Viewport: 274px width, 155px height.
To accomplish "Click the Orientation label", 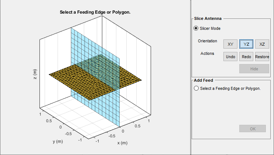I will coord(208,41).
